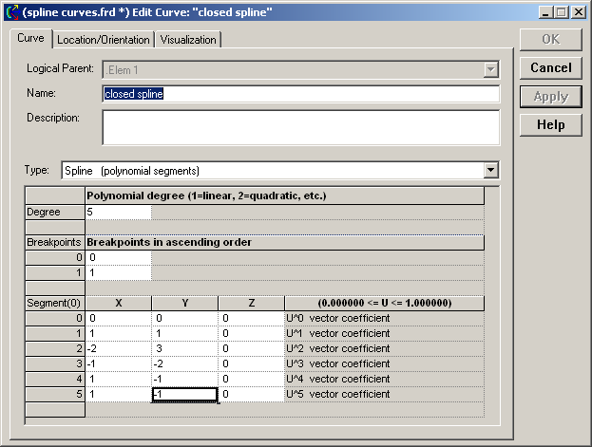
Task: Click the Z coefficient cell in row 0
Action: 251,318
